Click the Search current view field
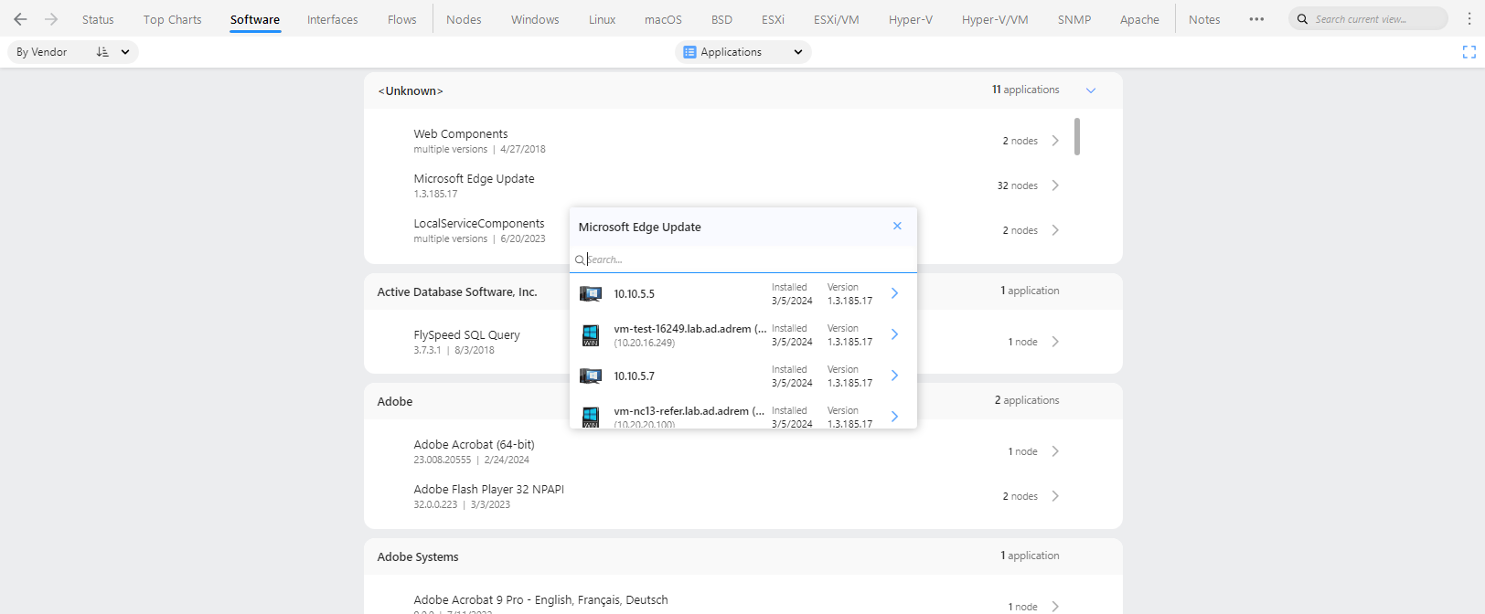 coord(1368,19)
